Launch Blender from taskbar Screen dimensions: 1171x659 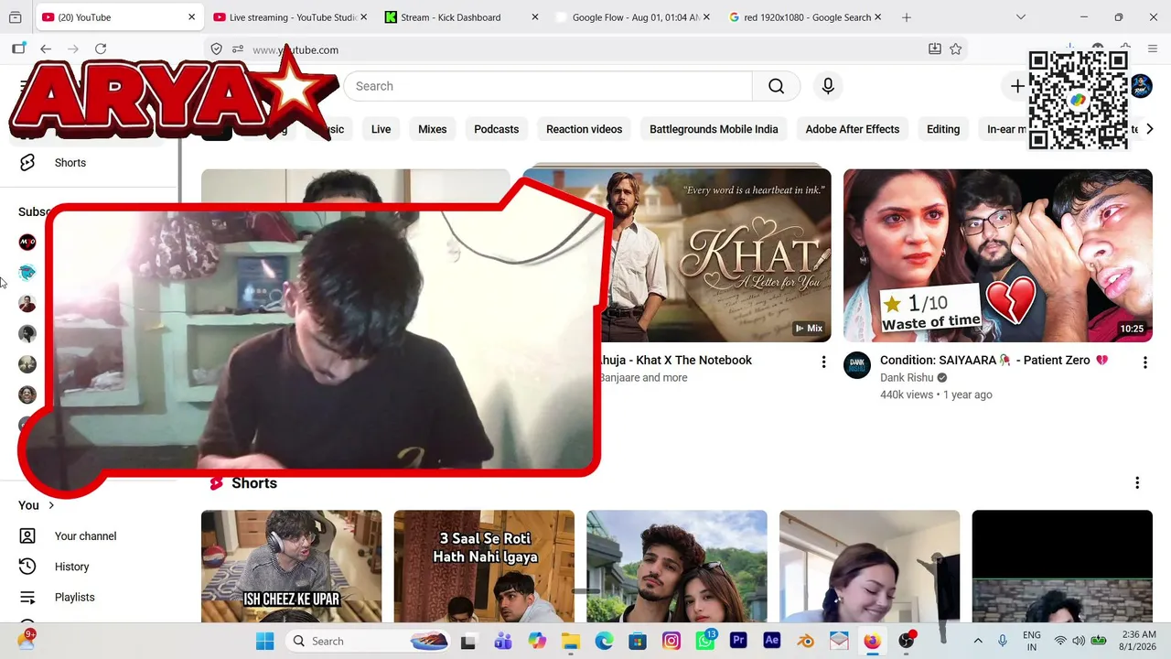[x=806, y=641]
